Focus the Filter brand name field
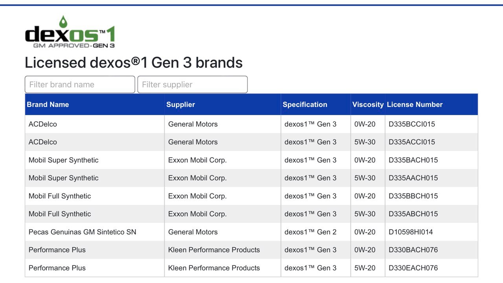Image resolution: width=503 pixels, height=283 pixels. click(80, 85)
